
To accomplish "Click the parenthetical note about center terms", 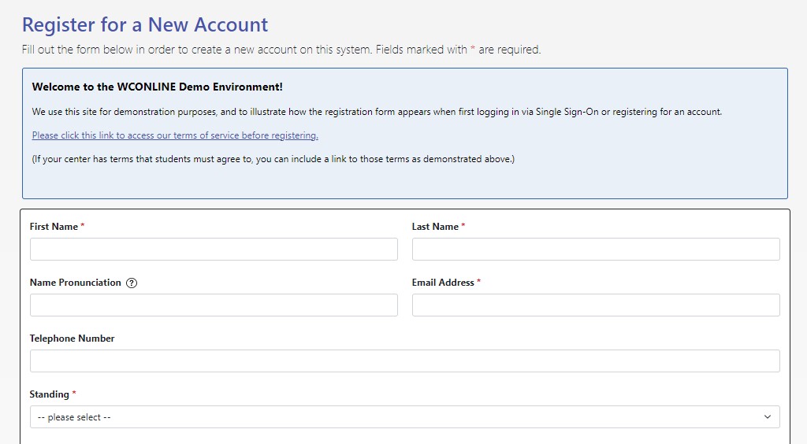I will [x=273, y=159].
